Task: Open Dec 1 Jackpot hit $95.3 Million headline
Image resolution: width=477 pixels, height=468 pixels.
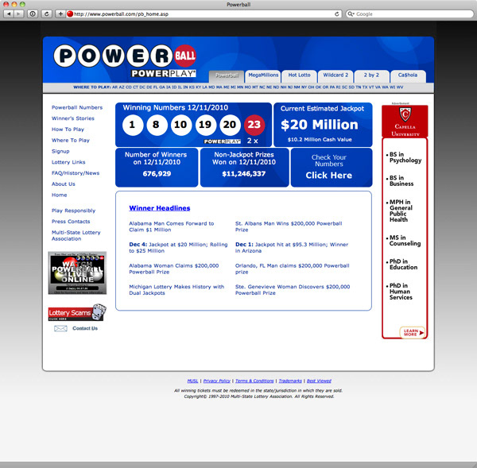Action: pos(292,248)
